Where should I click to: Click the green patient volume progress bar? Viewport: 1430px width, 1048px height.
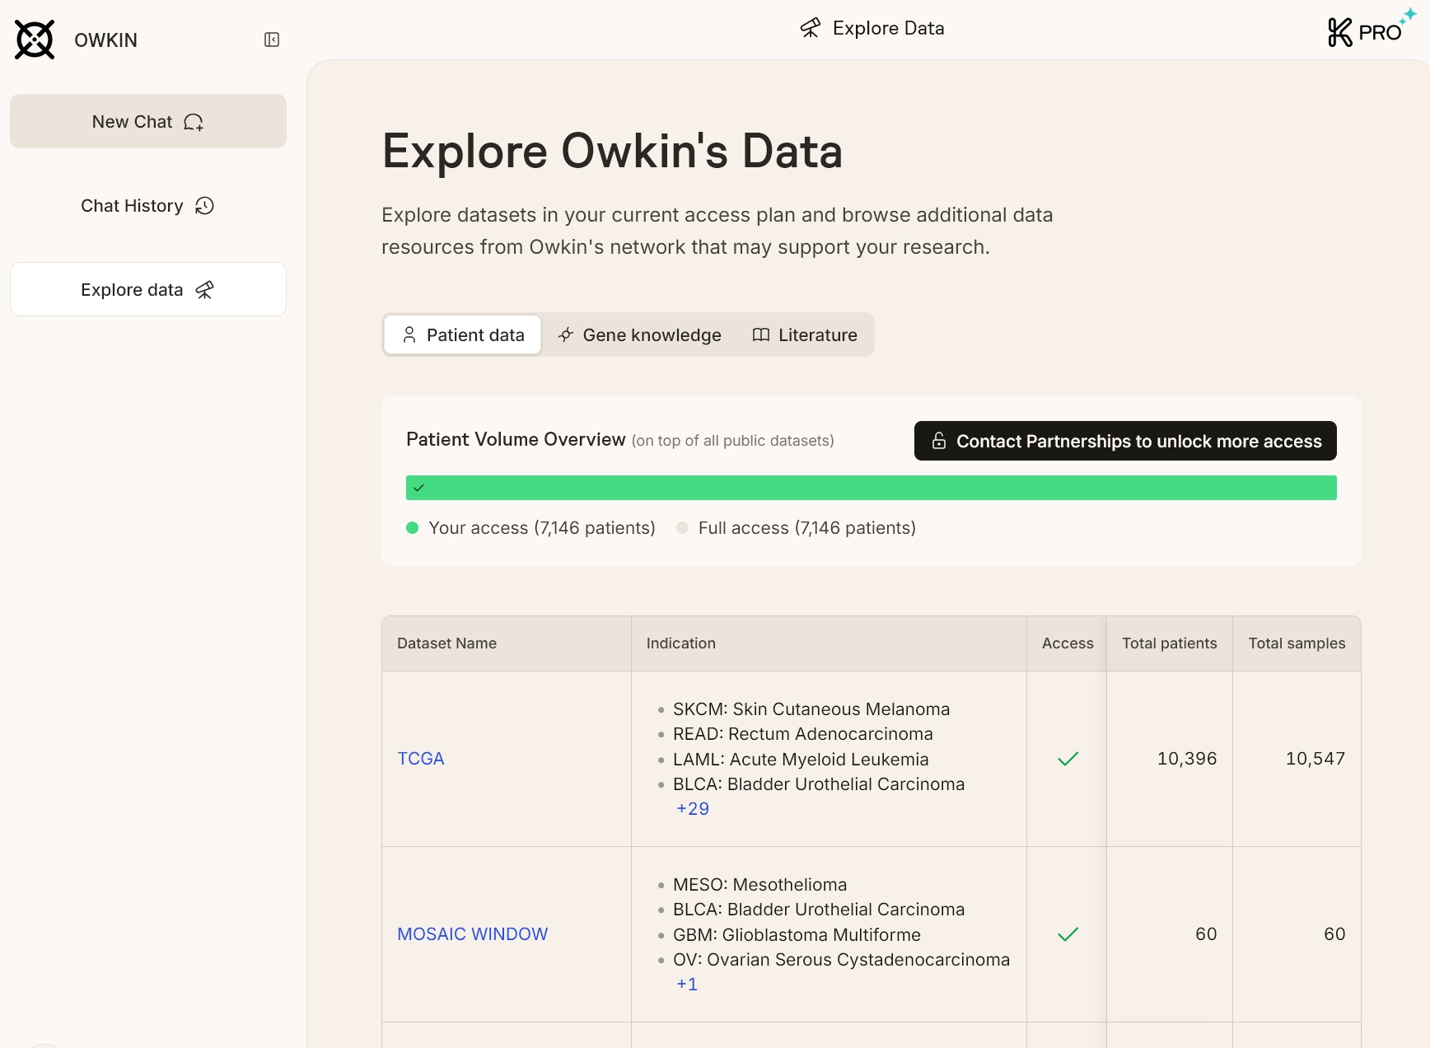pyautogui.click(x=872, y=488)
